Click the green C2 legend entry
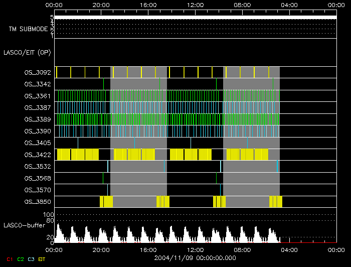 20,258
